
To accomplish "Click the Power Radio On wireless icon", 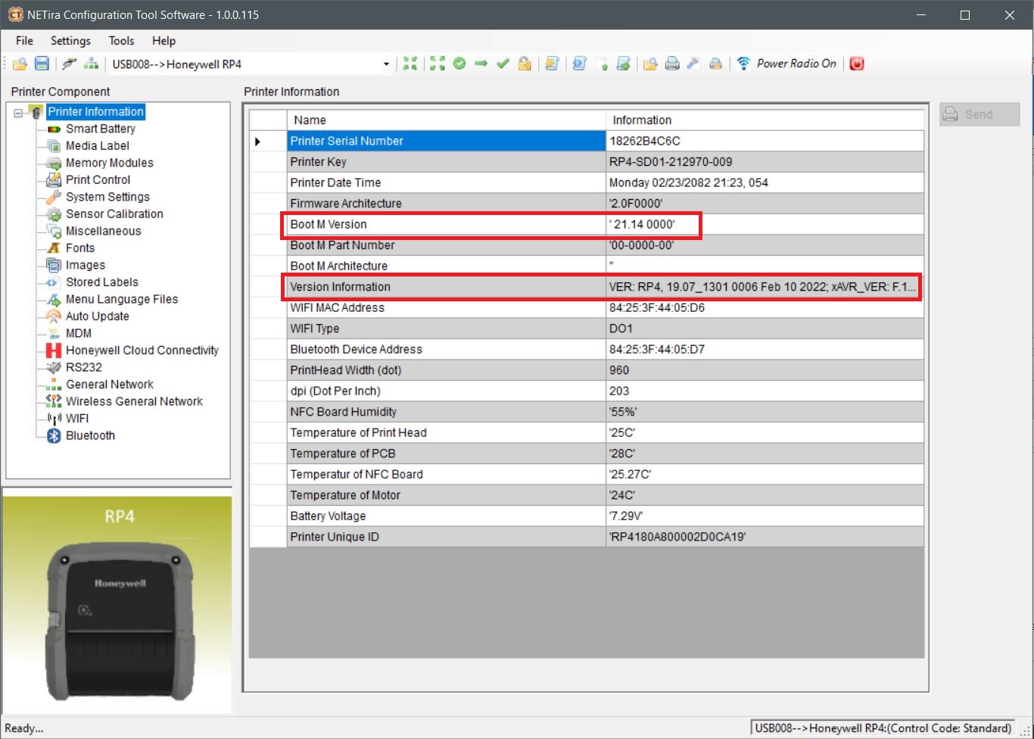I will click(743, 64).
